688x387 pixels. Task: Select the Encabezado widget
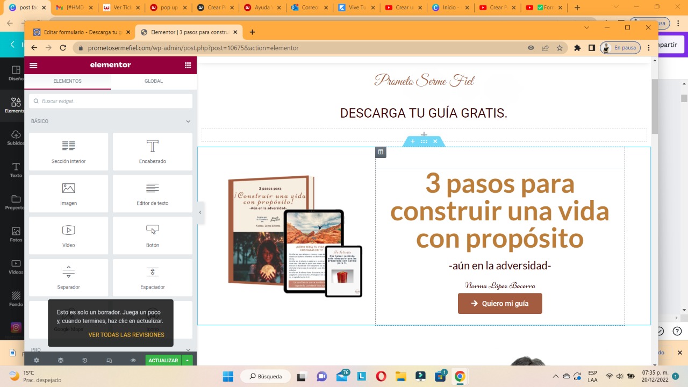tap(153, 152)
